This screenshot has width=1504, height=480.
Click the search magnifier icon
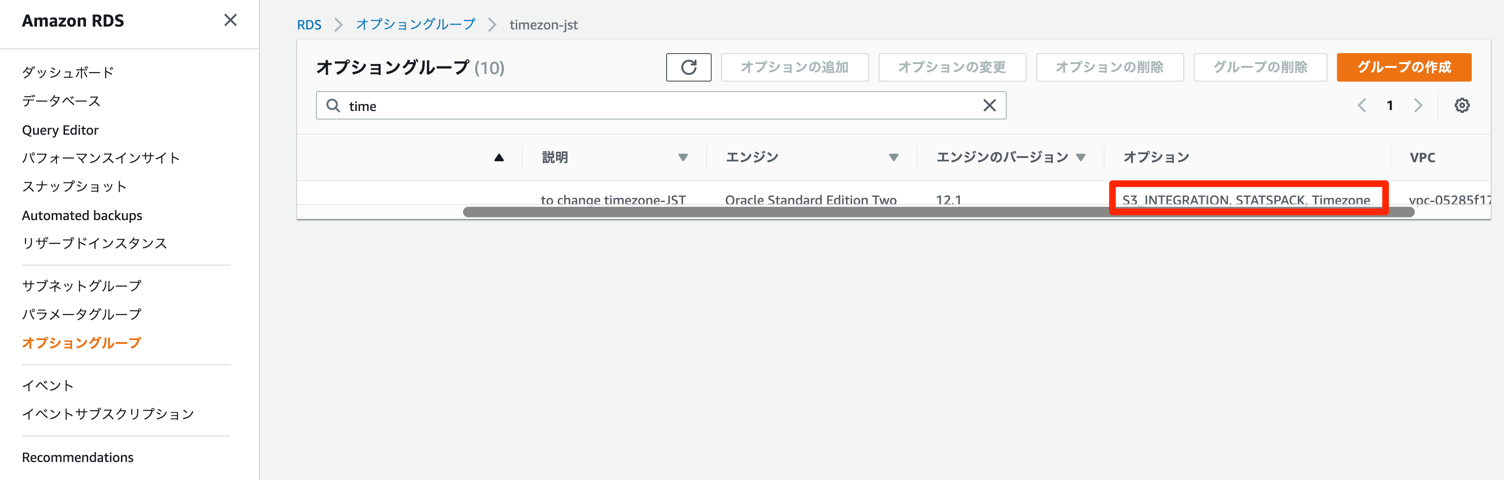(x=333, y=106)
